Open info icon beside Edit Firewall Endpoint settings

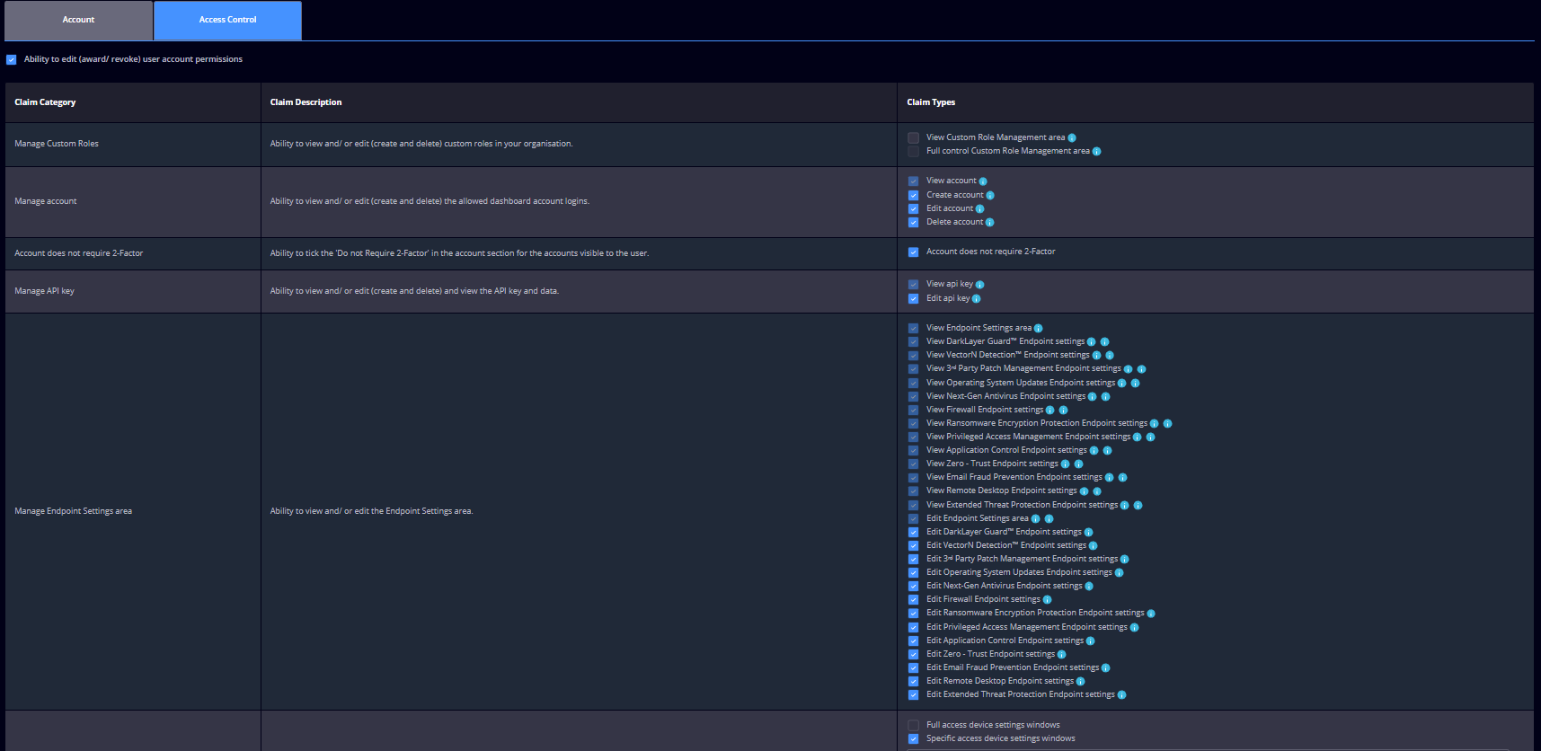coord(1047,600)
